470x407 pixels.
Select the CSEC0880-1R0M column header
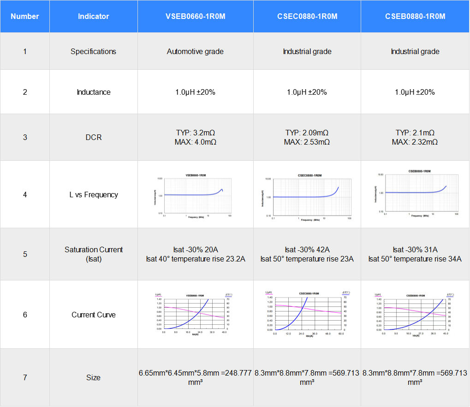coord(307,16)
